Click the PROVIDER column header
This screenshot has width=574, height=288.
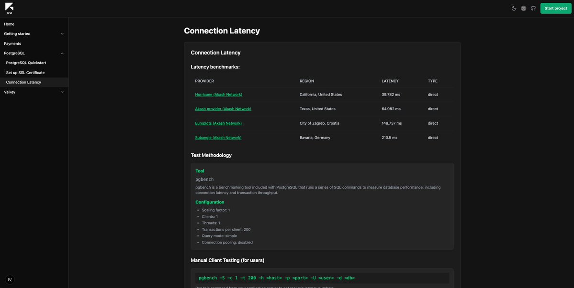(x=204, y=81)
